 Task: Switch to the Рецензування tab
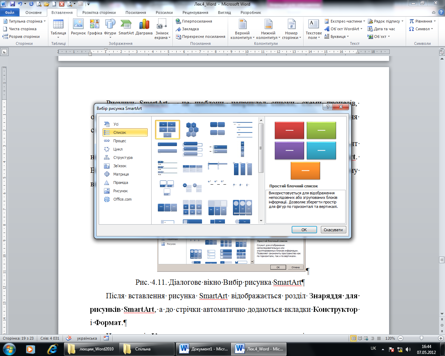point(195,13)
